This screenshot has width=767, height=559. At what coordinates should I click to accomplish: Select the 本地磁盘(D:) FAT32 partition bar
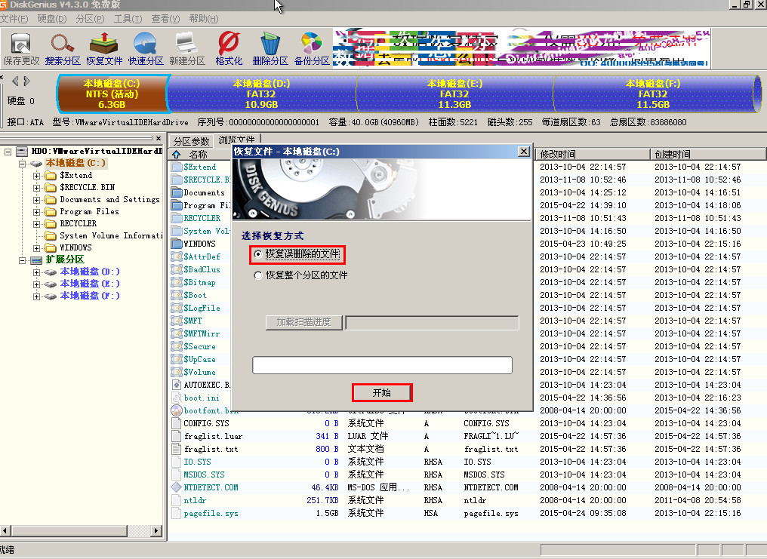pos(261,94)
